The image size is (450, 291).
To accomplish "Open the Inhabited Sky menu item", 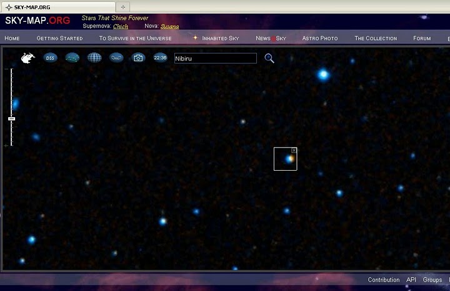I will pyautogui.click(x=220, y=38).
